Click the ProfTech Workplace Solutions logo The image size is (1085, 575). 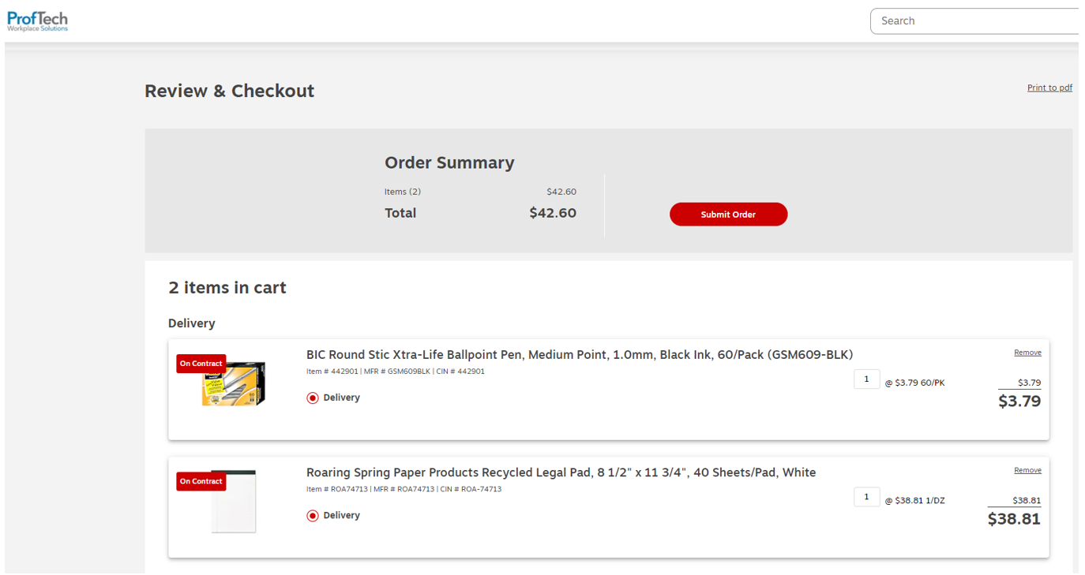point(37,21)
